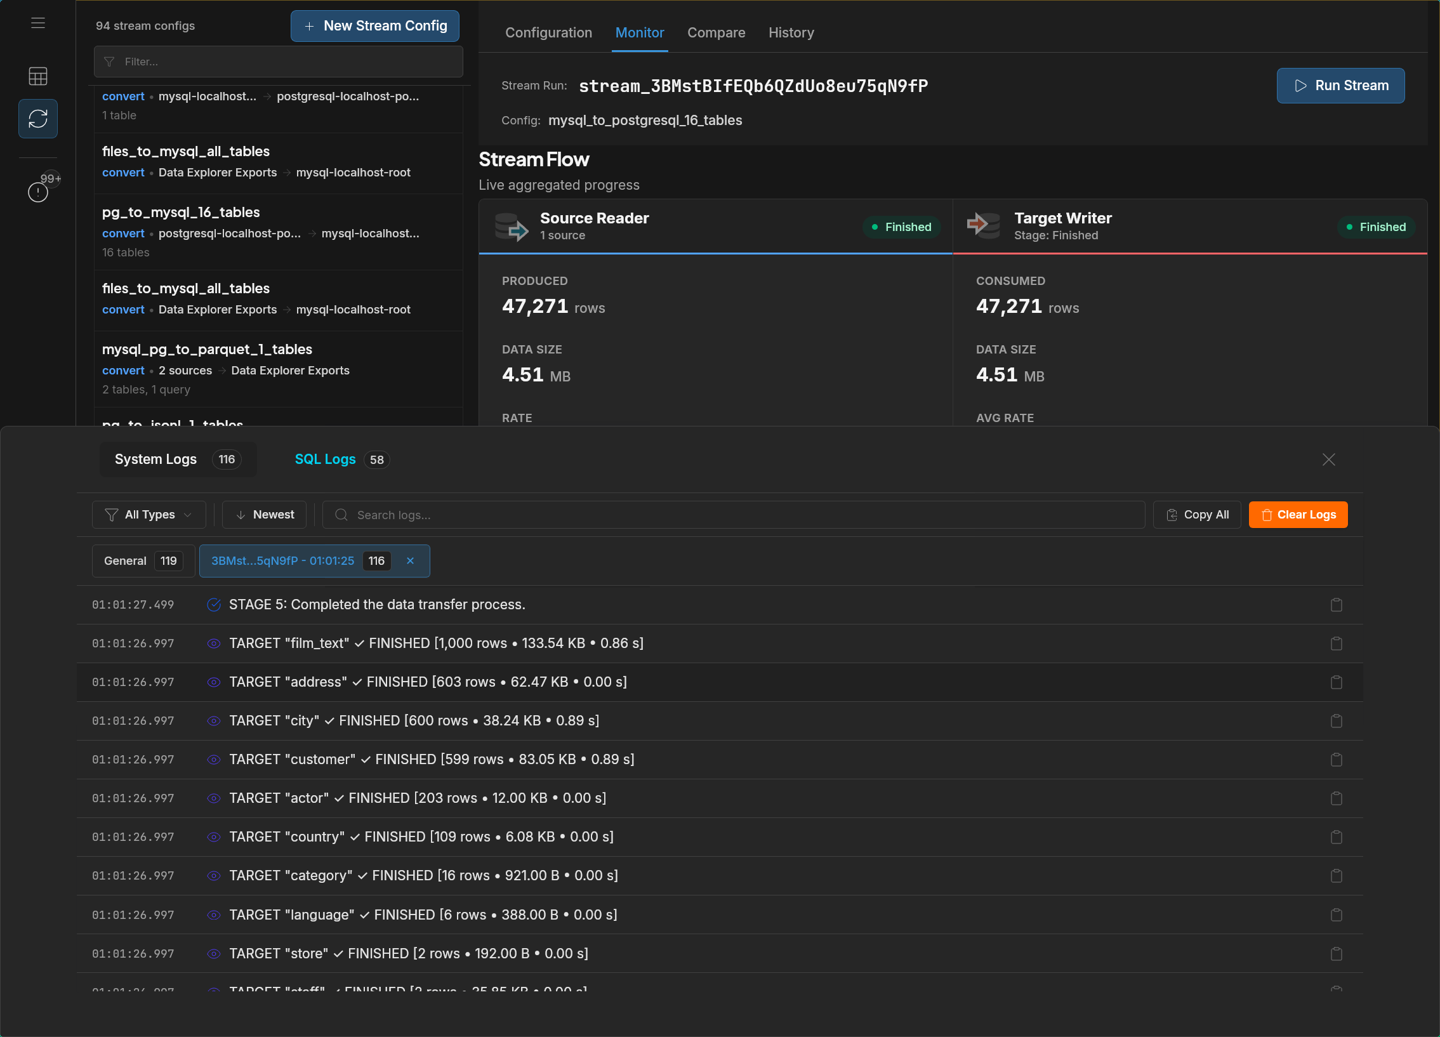The height and width of the screenshot is (1037, 1440).
Task: Select the General log tab
Action: coord(143,561)
